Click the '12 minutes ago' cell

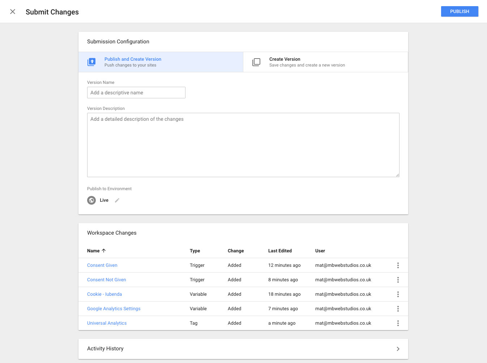(285, 265)
